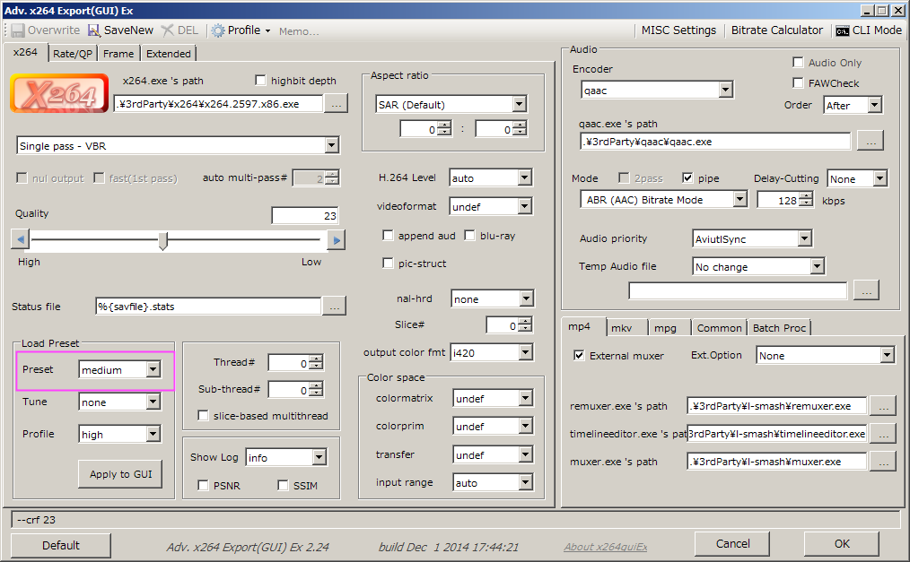The image size is (910, 562).
Task: Click the DEL toolbar button
Action: pyautogui.click(x=179, y=30)
